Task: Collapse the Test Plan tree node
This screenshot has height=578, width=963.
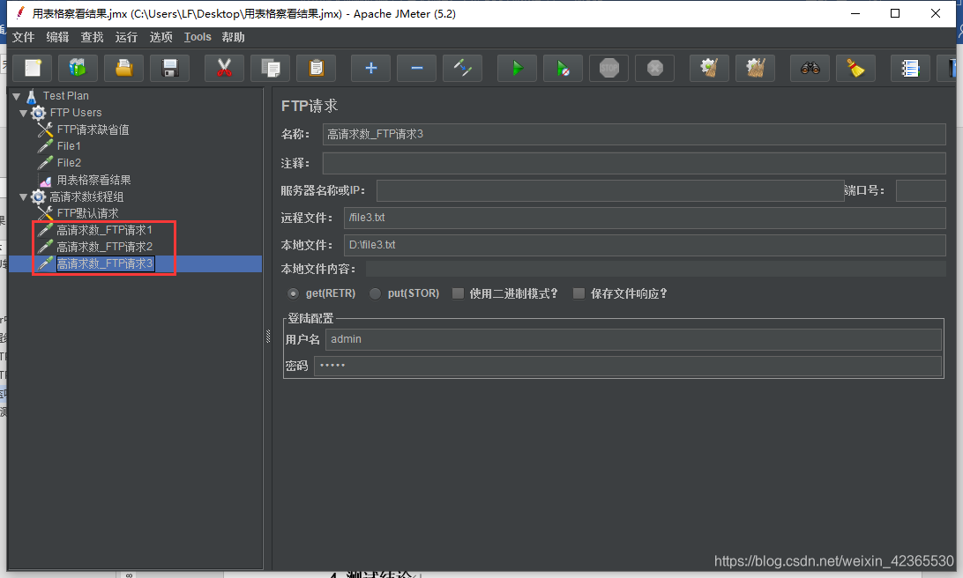Action: (x=16, y=95)
